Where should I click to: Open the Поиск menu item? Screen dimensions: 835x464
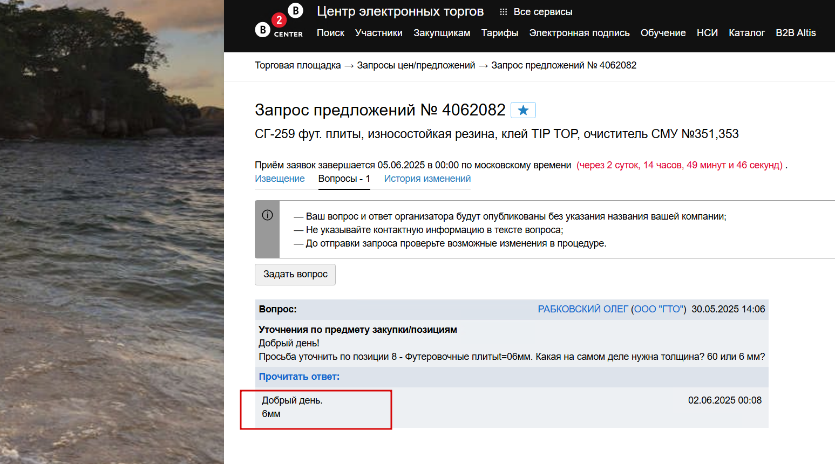pyautogui.click(x=330, y=33)
